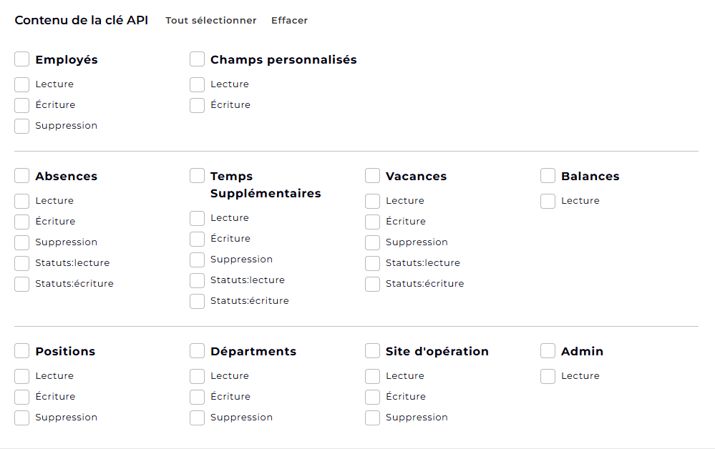The image size is (715, 449).
Task: Check the Positions group checkbox
Action: [x=22, y=351]
